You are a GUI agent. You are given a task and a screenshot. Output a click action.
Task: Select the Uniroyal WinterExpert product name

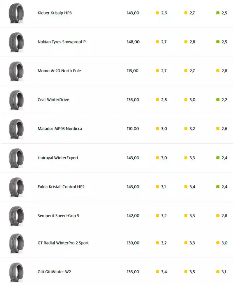click(x=58, y=158)
